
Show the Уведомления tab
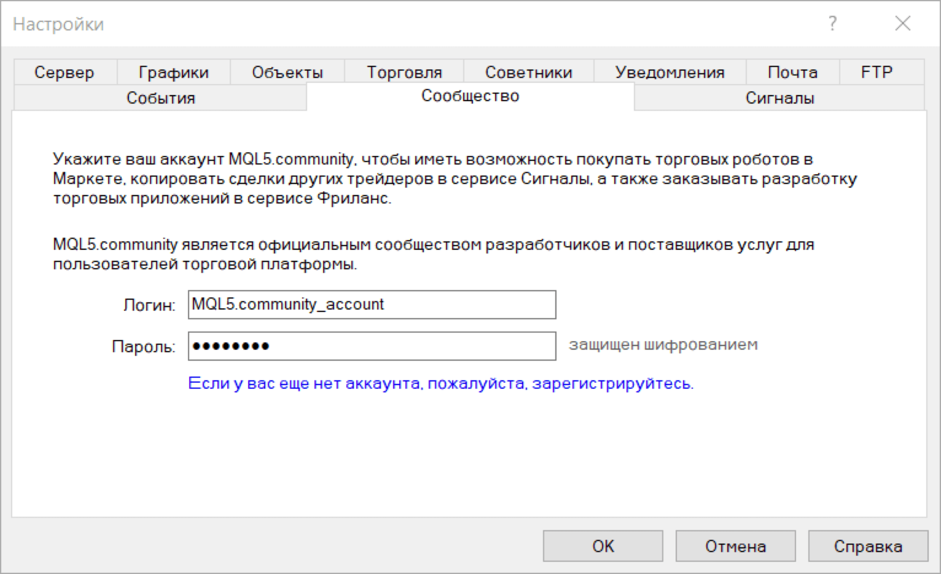tap(670, 72)
